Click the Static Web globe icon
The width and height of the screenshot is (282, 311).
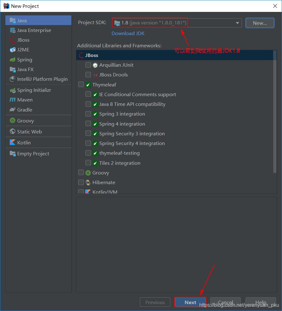click(13, 131)
